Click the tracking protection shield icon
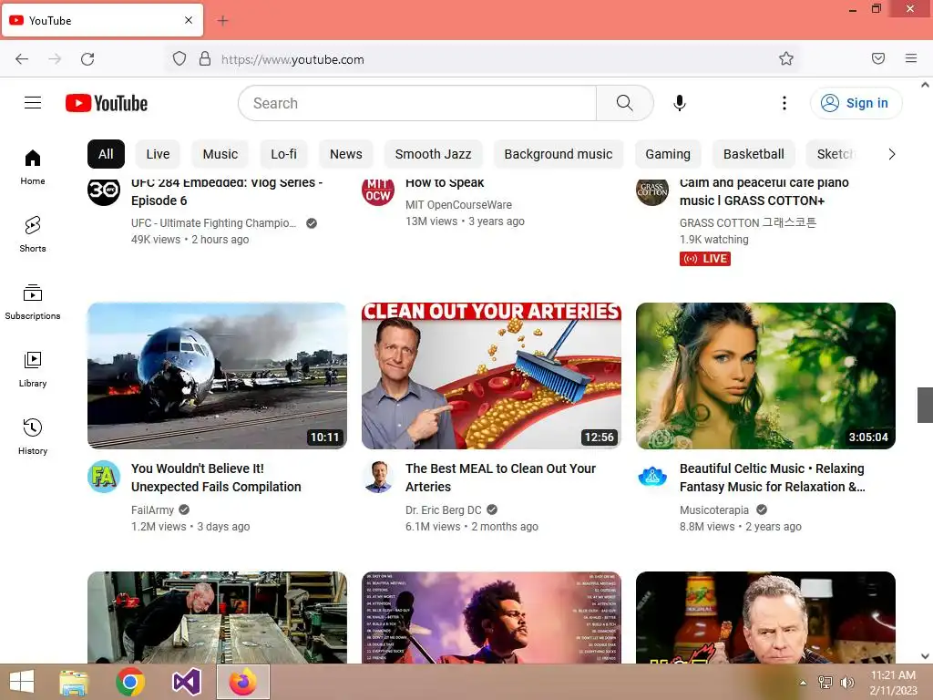The width and height of the screenshot is (933, 700). (179, 59)
